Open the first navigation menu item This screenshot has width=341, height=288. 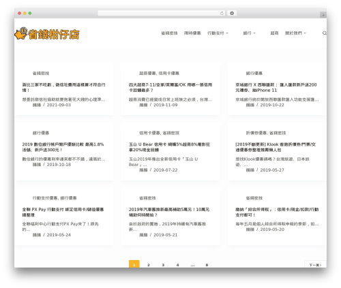tap(169, 33)
